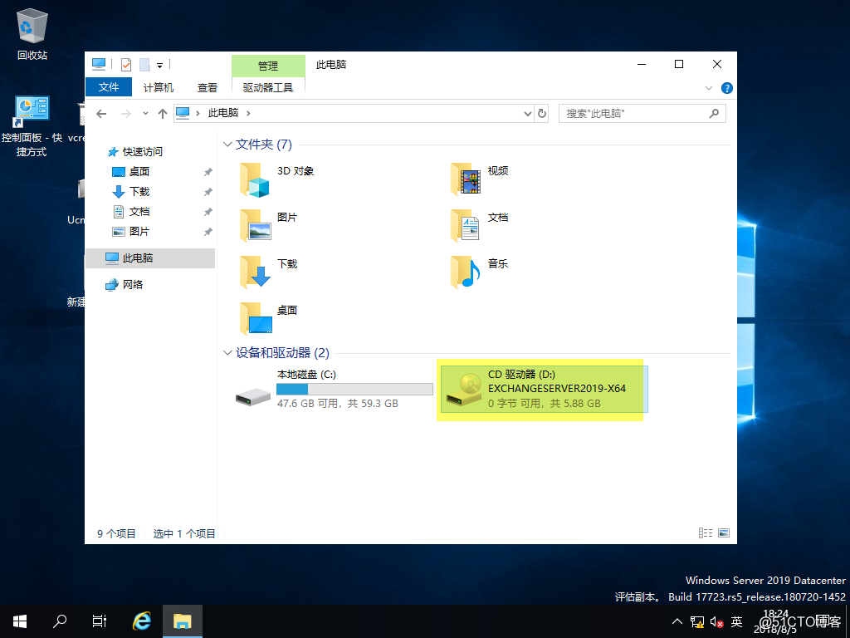Go forward using the forward arrow

click(x=126, y=113)
